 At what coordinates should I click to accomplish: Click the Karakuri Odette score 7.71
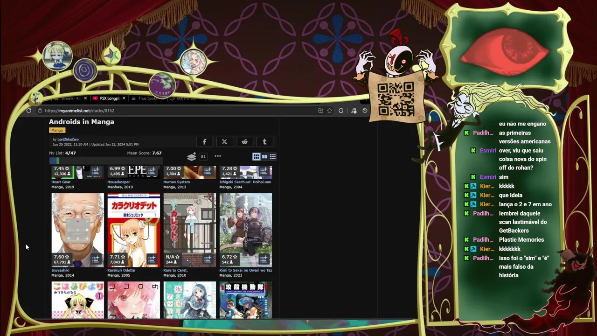pyautogui.click(x=118, y=257)
